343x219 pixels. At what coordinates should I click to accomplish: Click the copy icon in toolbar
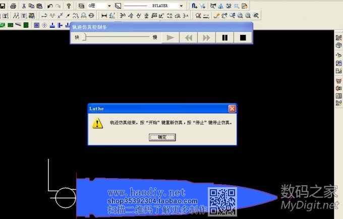click(31, 6)
